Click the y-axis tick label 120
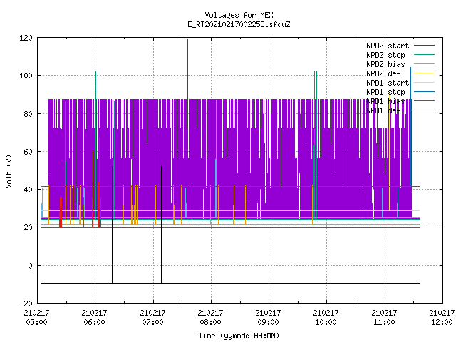This screenshot has height=342, width=456. click(x=26, y=38)
